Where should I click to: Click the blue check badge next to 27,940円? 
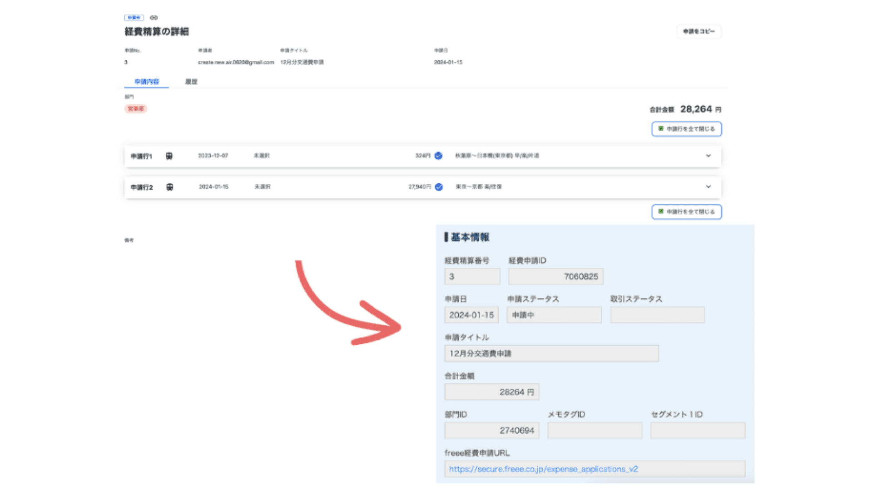pos(439,187)
